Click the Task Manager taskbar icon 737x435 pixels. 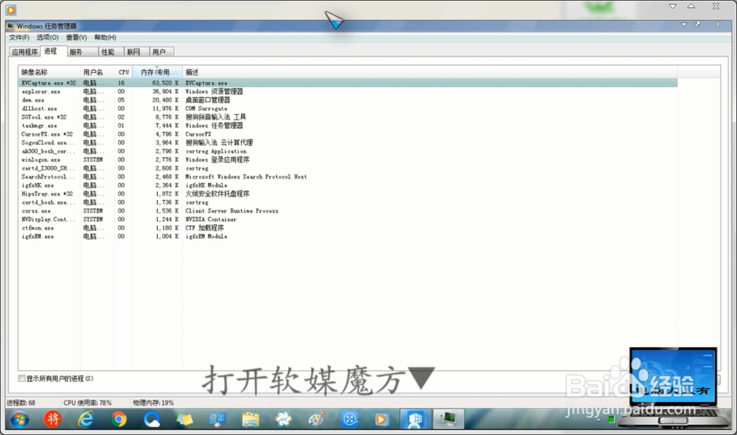pos(448,419)
